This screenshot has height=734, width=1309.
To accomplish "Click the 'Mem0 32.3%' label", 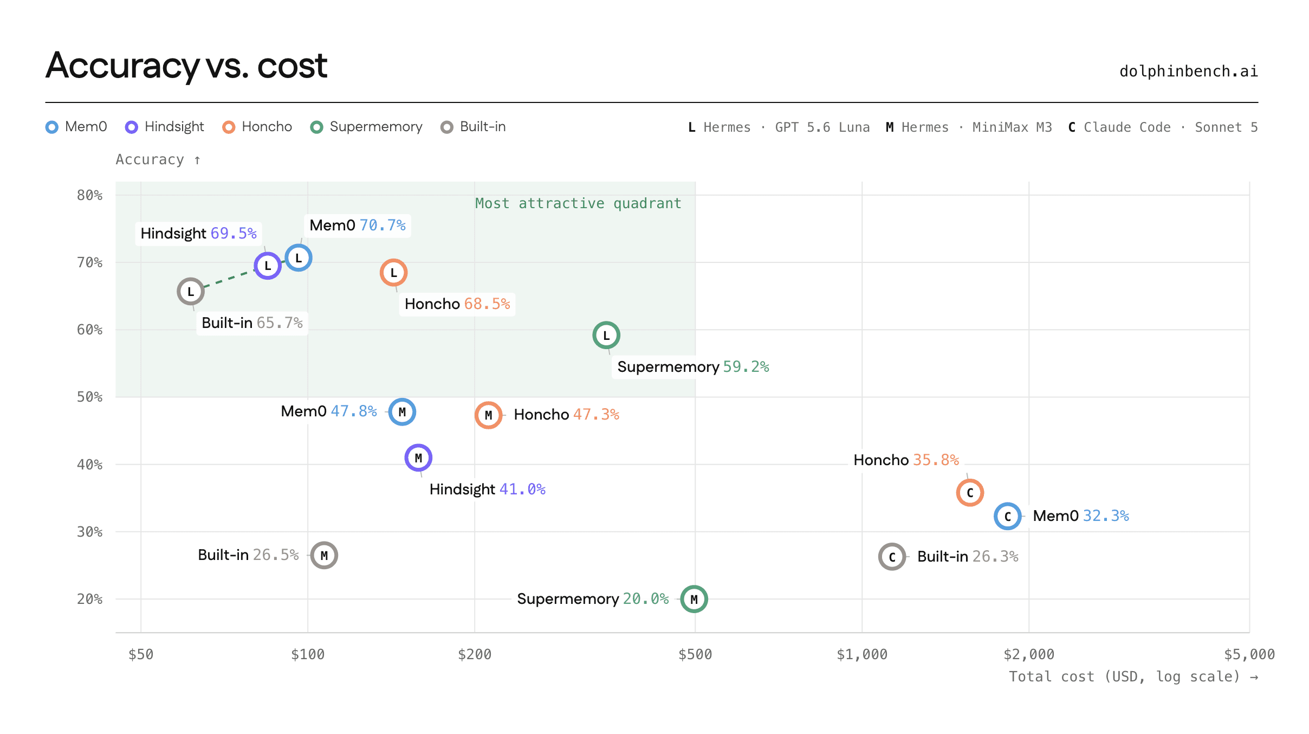I will 1081,516.
